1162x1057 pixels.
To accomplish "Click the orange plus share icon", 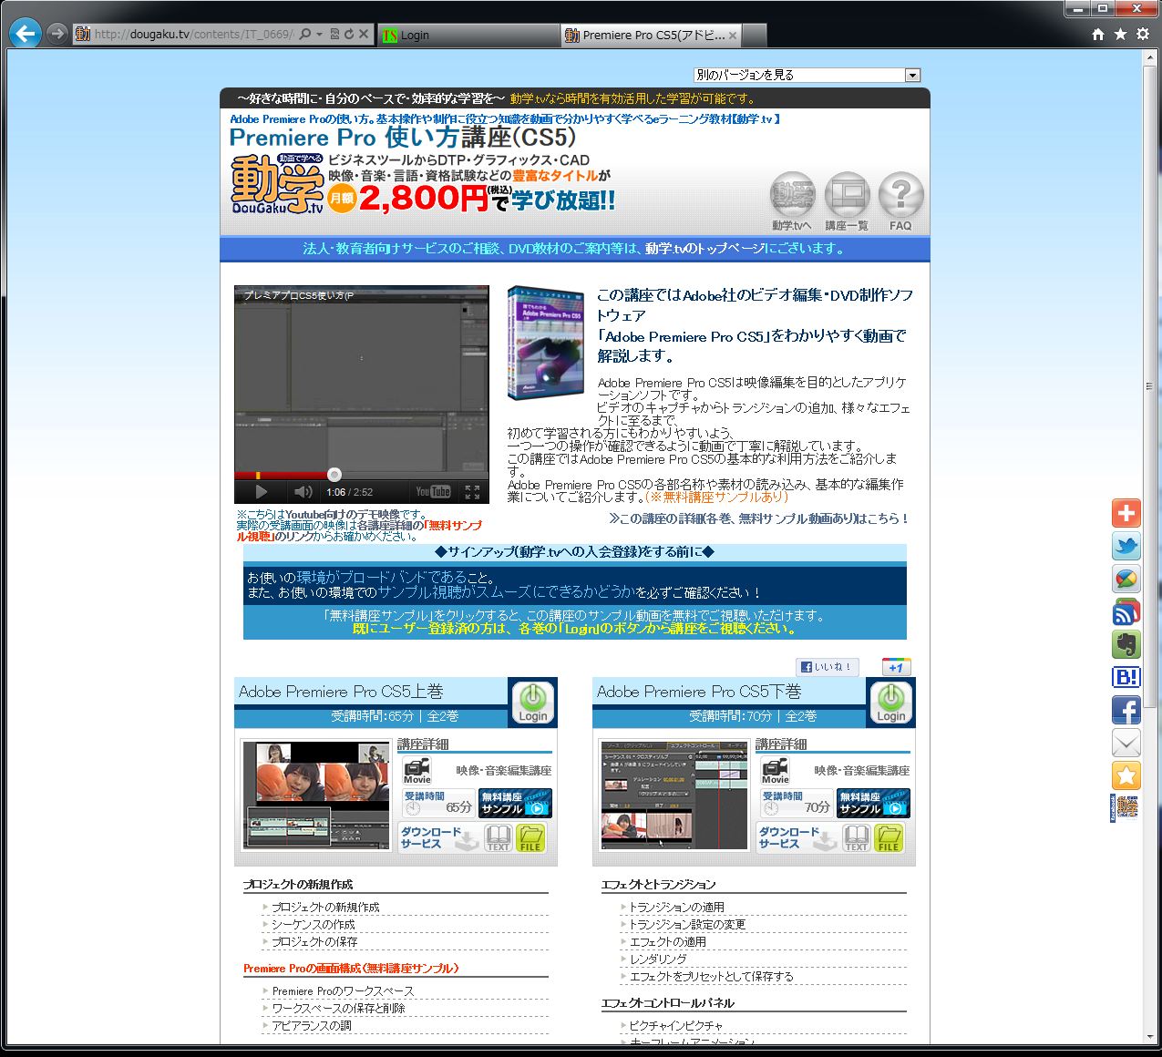I will [1126, 513].
